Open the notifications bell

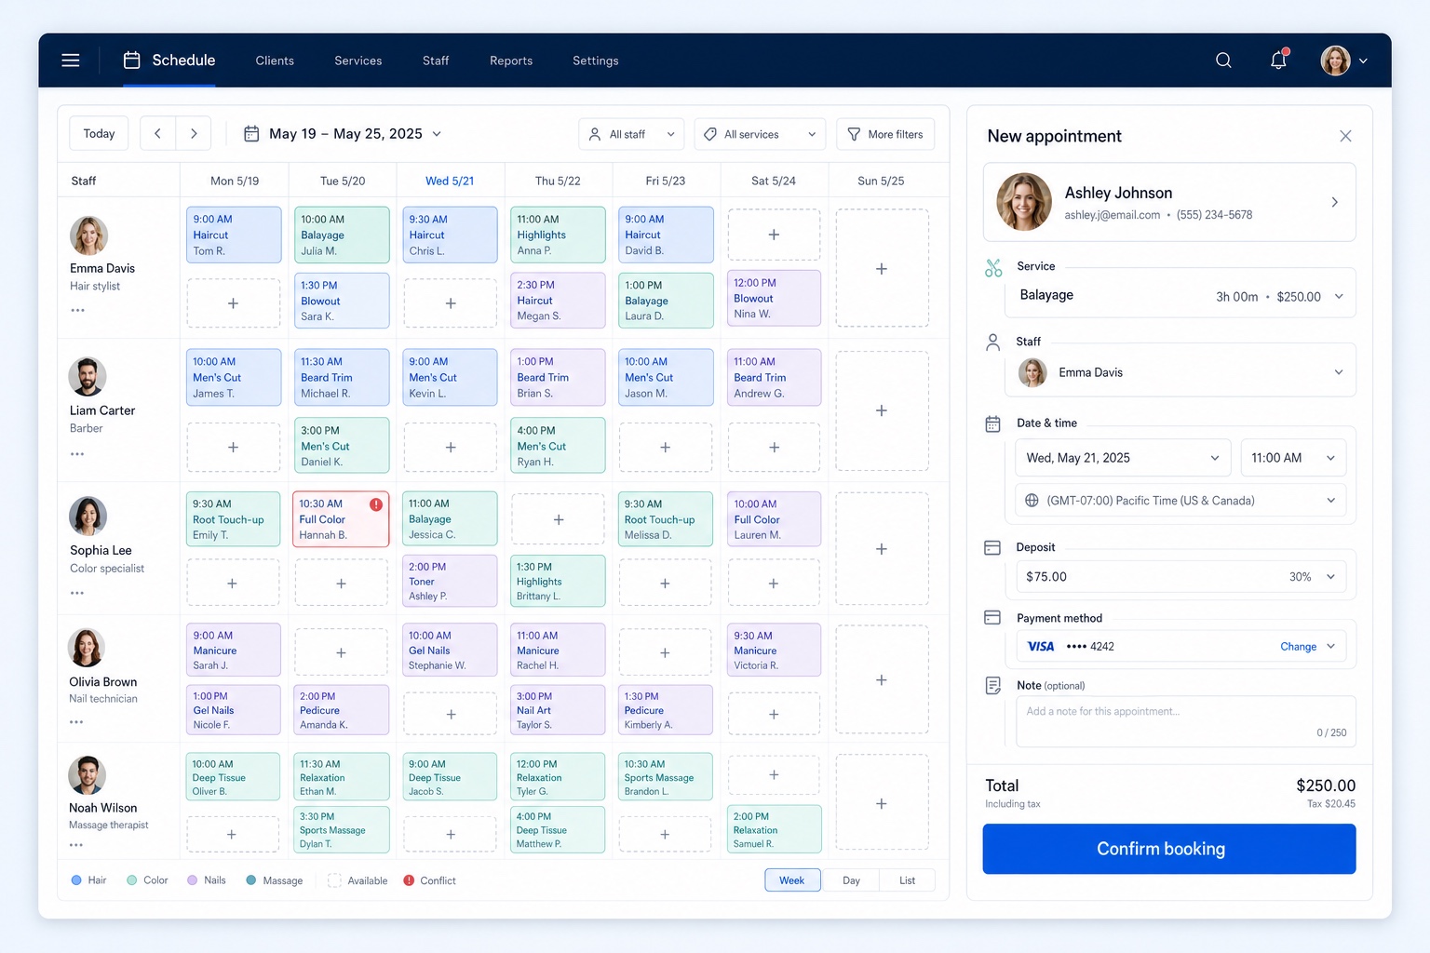click(x=1279, y=60)
